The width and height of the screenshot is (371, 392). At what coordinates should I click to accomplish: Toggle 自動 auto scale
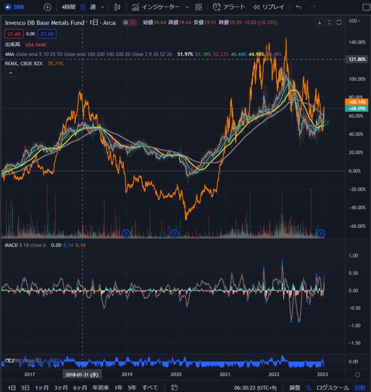coord(360,388)
